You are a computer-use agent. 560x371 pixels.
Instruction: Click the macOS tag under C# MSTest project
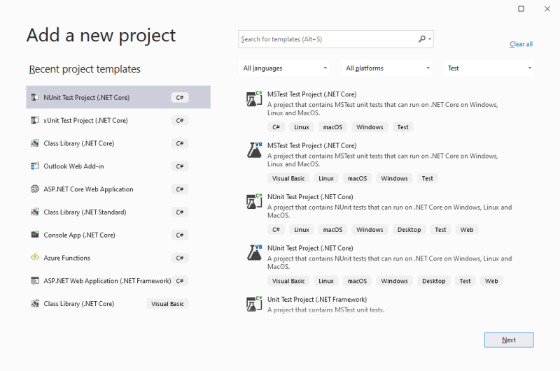(332, 127)
